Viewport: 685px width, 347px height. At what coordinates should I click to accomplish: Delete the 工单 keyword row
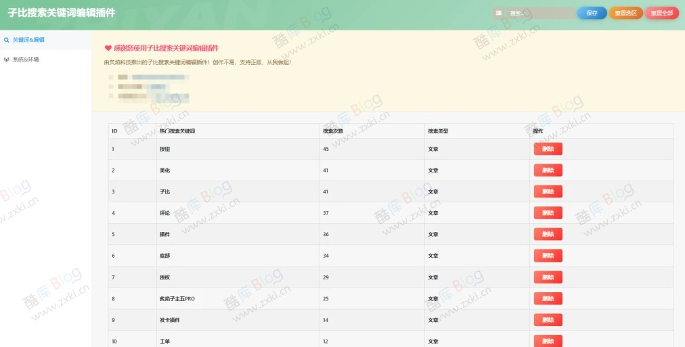548,341
